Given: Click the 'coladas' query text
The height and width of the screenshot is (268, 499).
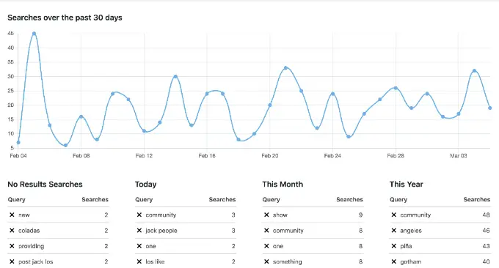Looking at the screenshot, I should [x=29, y=231].
